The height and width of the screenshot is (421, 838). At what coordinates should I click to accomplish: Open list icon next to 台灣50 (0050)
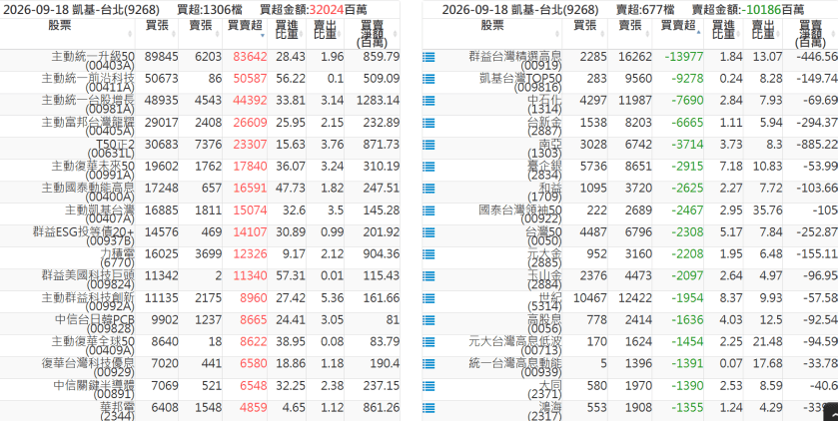coord(428,232)
